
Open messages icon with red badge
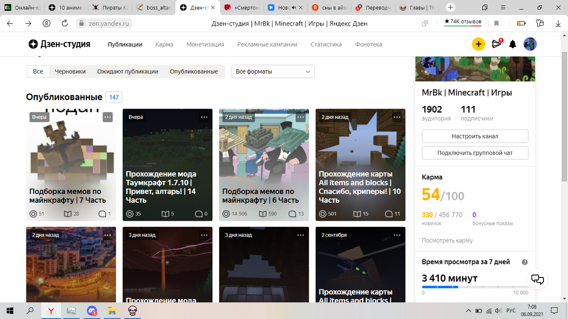tap(497, 44)
